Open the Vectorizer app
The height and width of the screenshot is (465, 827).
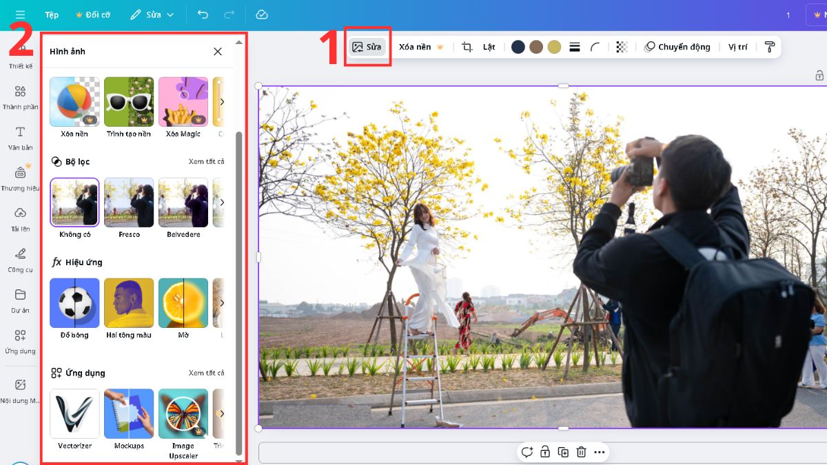(x=74, y=414)
